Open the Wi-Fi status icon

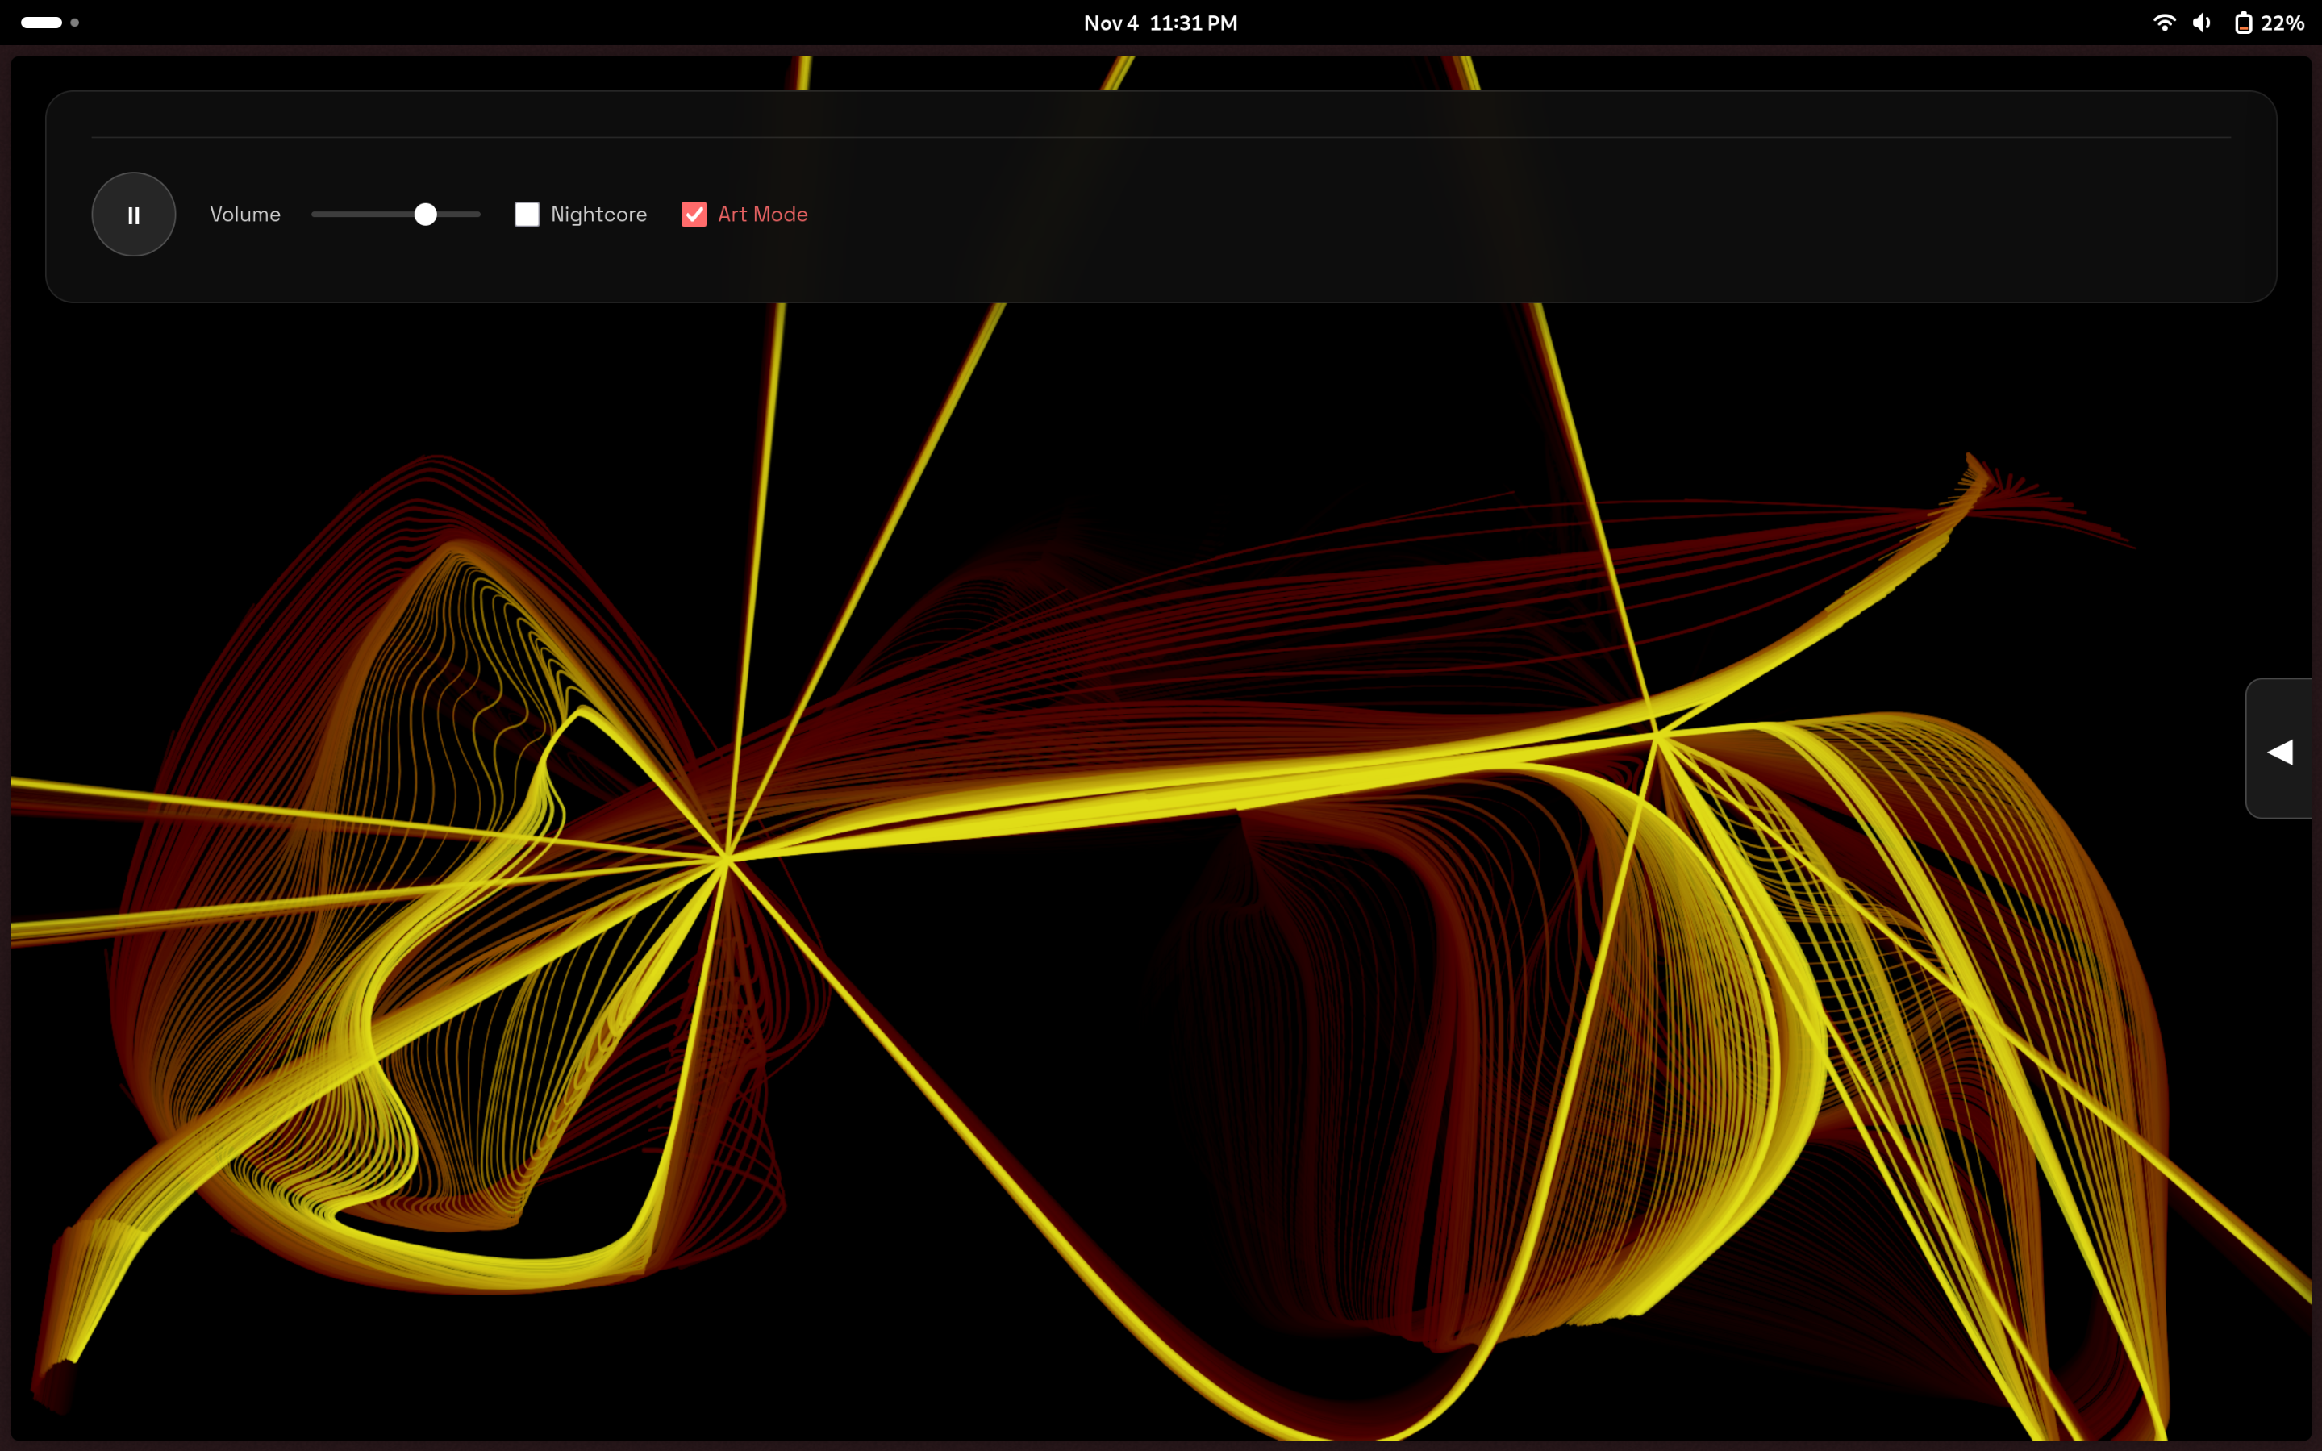click(2164, 22)
